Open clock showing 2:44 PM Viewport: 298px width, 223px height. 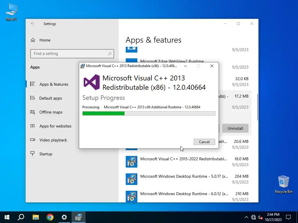273,217
